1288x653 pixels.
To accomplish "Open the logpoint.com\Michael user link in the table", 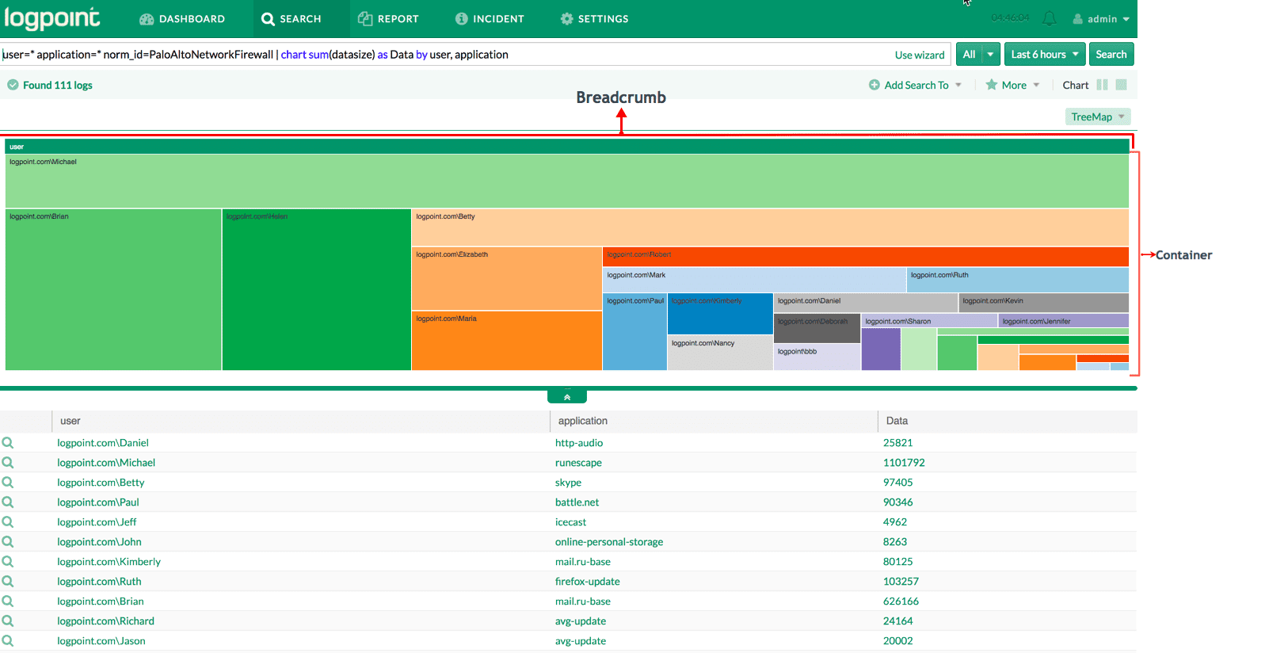I will [x=106, y=463].
